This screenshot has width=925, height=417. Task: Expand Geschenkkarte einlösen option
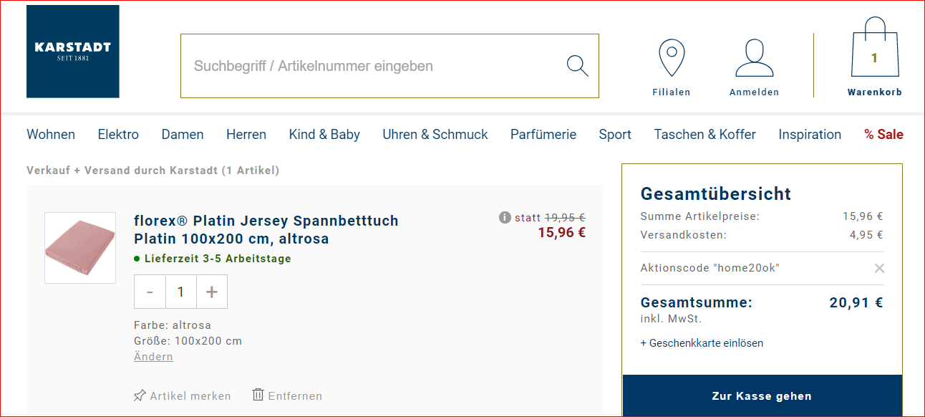tap(702, 343)
